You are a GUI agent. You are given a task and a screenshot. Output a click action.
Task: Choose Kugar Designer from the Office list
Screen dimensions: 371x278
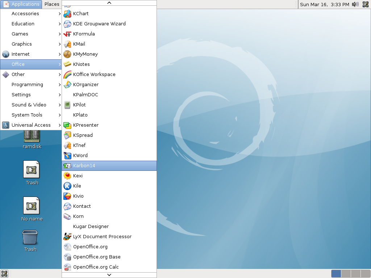109,227
